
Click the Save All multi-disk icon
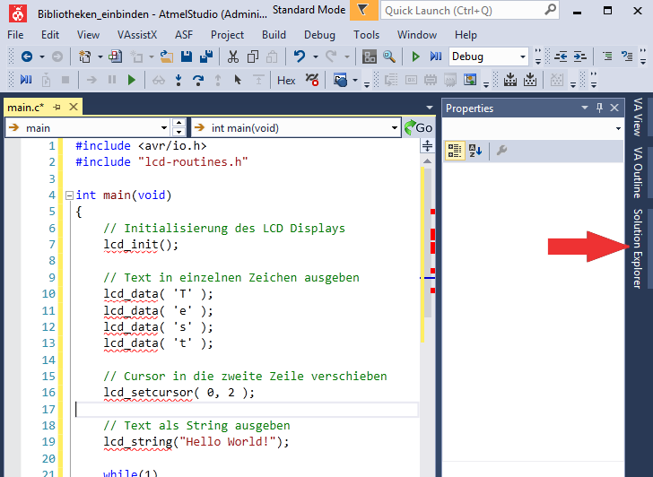[x=206, y=56]
